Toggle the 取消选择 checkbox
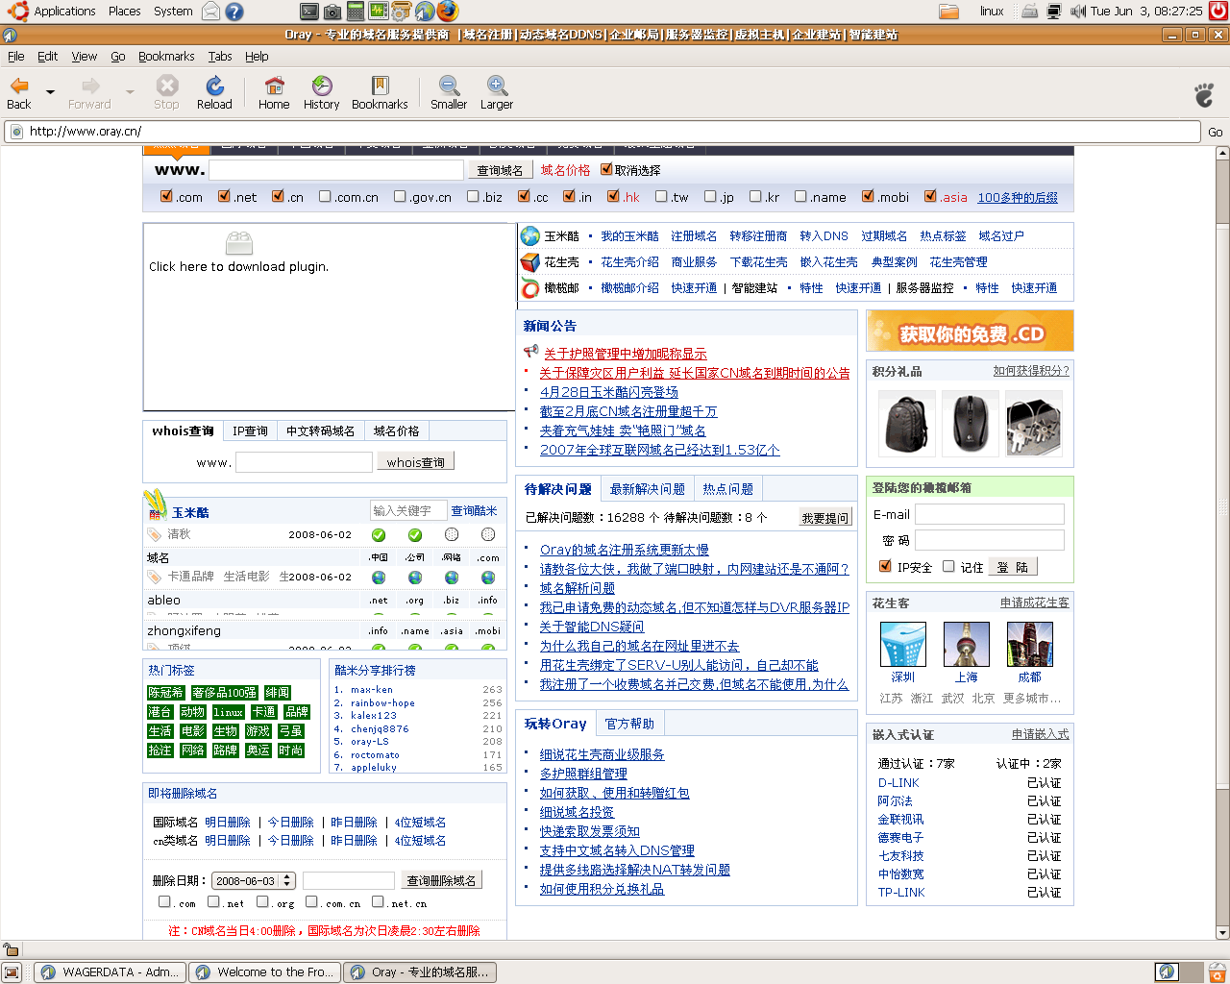Image resolution: width=1230 pixels, height=984 pixels. [x=606, y=169]
